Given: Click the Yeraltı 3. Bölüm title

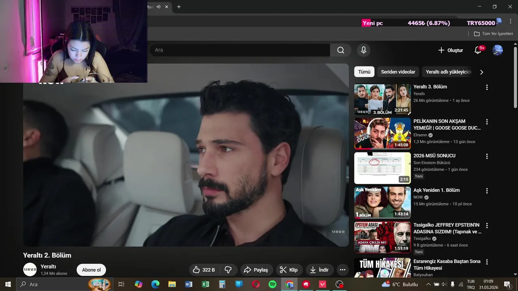Looking at the screenshot, I should pos(430,87).
